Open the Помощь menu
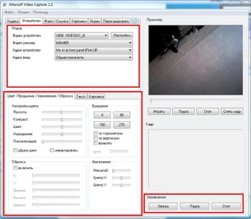The height and width of the screenshot is (219, 251). 40,12
